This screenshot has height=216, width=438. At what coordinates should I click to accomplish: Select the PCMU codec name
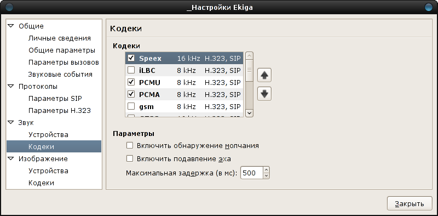pos(149,83)
